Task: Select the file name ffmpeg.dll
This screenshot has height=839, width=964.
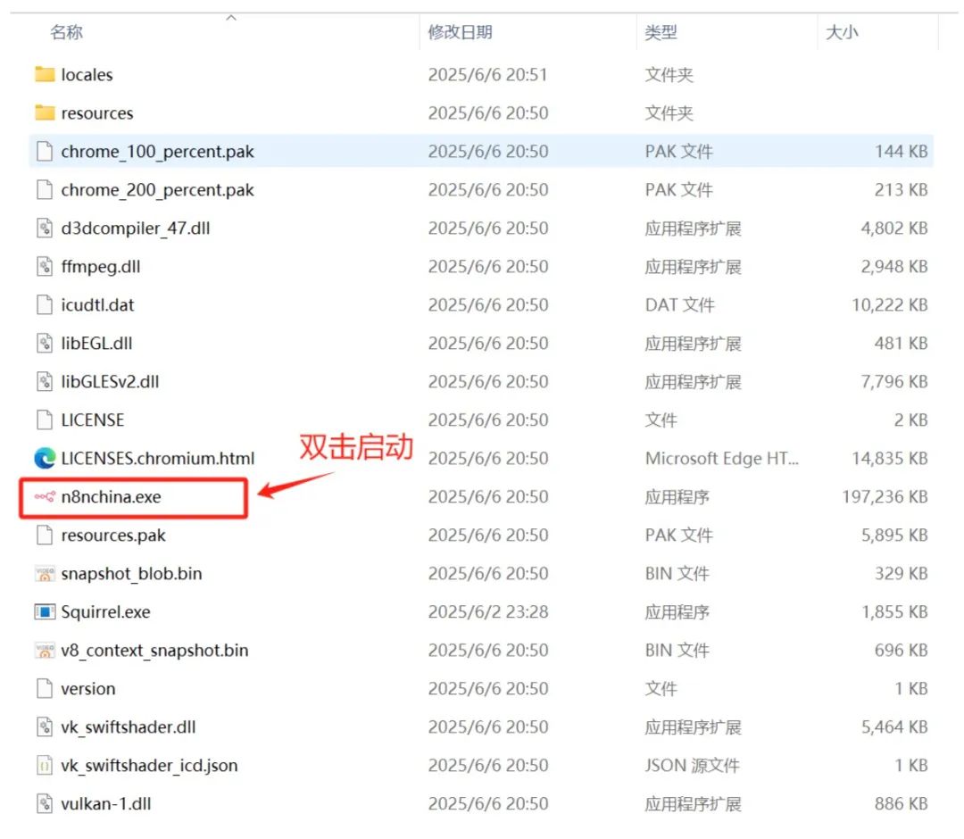Action: click(x=101, y=267)
